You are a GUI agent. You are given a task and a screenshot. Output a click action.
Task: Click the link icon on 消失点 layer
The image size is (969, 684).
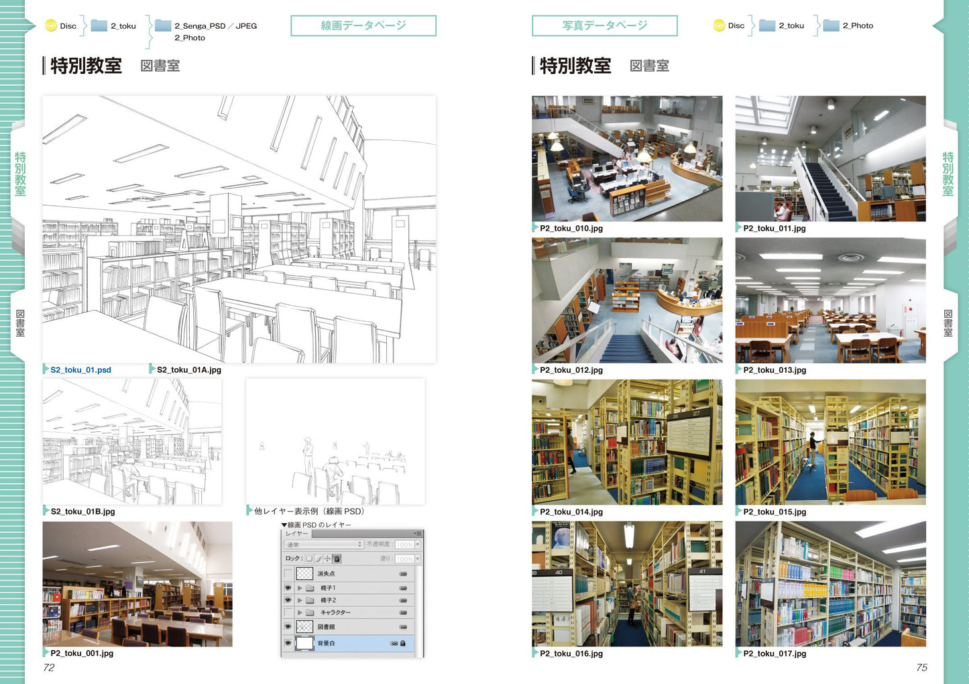[403, 574]
